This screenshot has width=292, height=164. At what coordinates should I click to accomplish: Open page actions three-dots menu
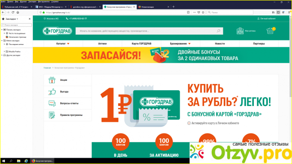click(194, 12)
